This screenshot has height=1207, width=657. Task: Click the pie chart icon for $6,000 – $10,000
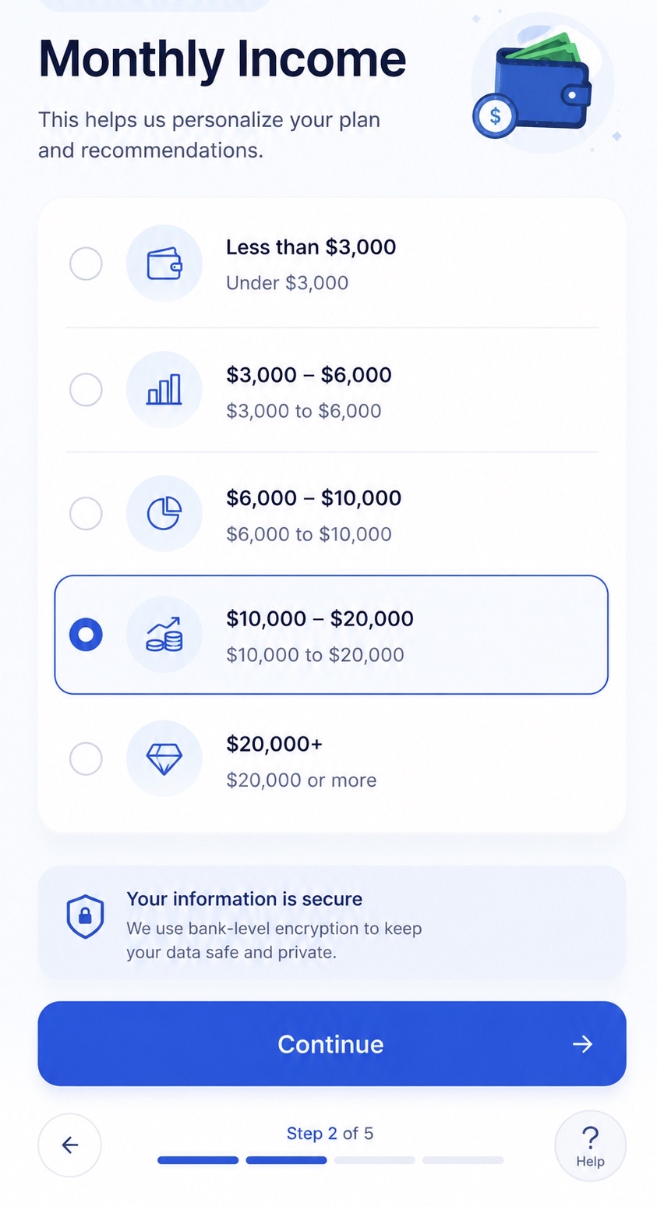tap(164, 514)
